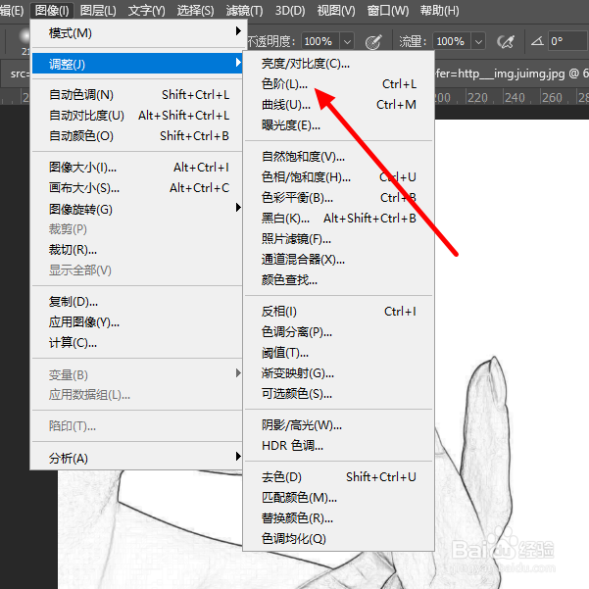This screenshot has width=589, height=589.
Task: Click the img.juimg.jpg document tab
Action: 511,74
